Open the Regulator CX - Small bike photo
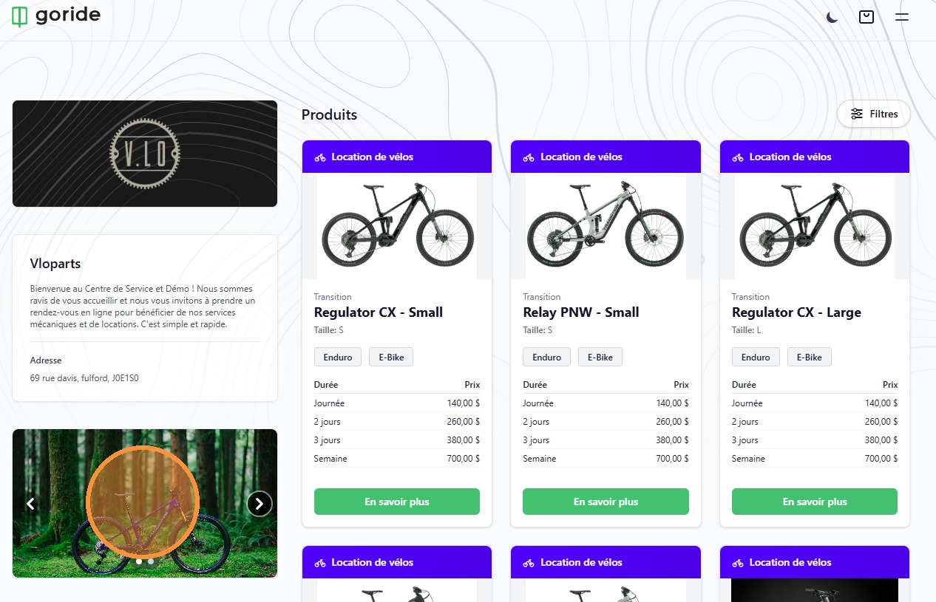This screenshot has width=936, height=602. click(x=397, y=226)
